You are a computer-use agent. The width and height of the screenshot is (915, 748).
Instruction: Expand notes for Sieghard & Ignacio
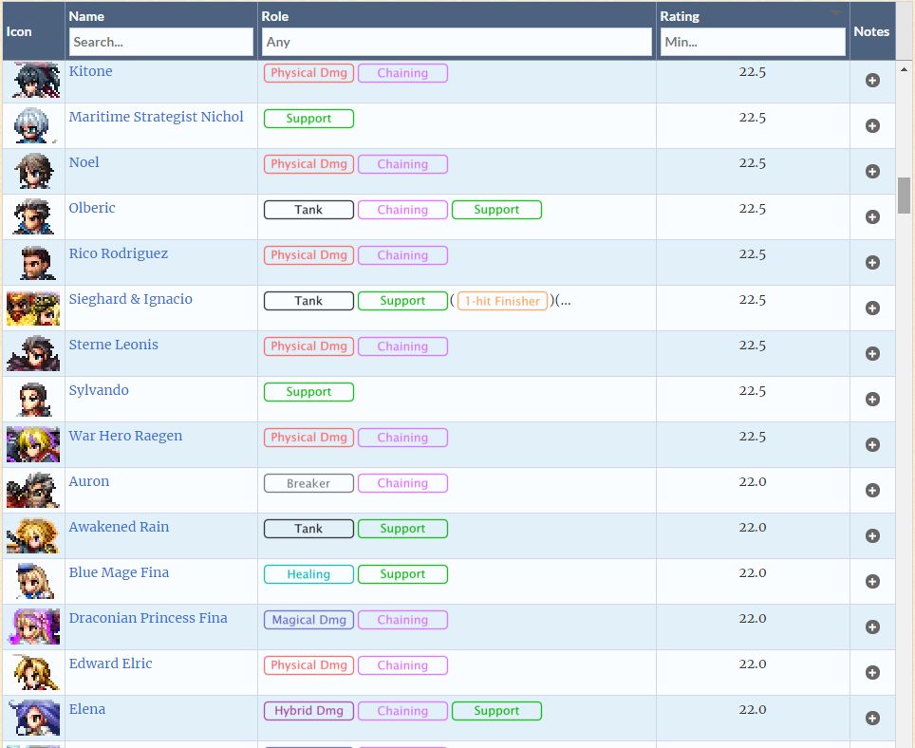pos(872,309)
